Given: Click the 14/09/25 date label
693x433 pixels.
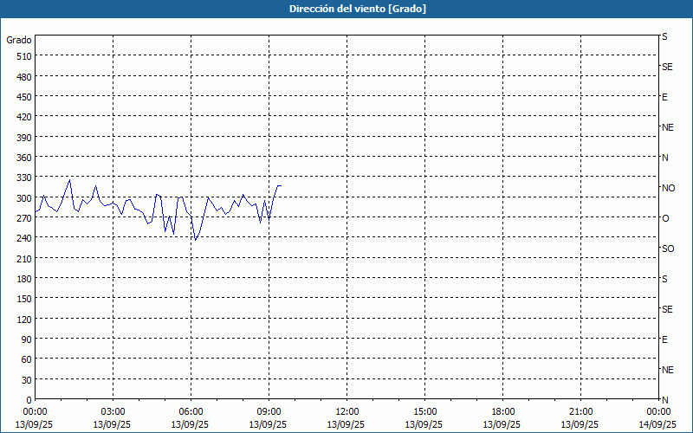Looking at the screenshot, I should (x=657, y=424).
